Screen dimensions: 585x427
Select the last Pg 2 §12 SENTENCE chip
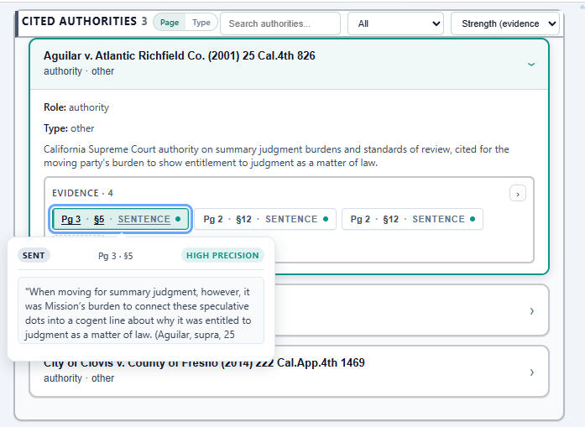point(412,219)
